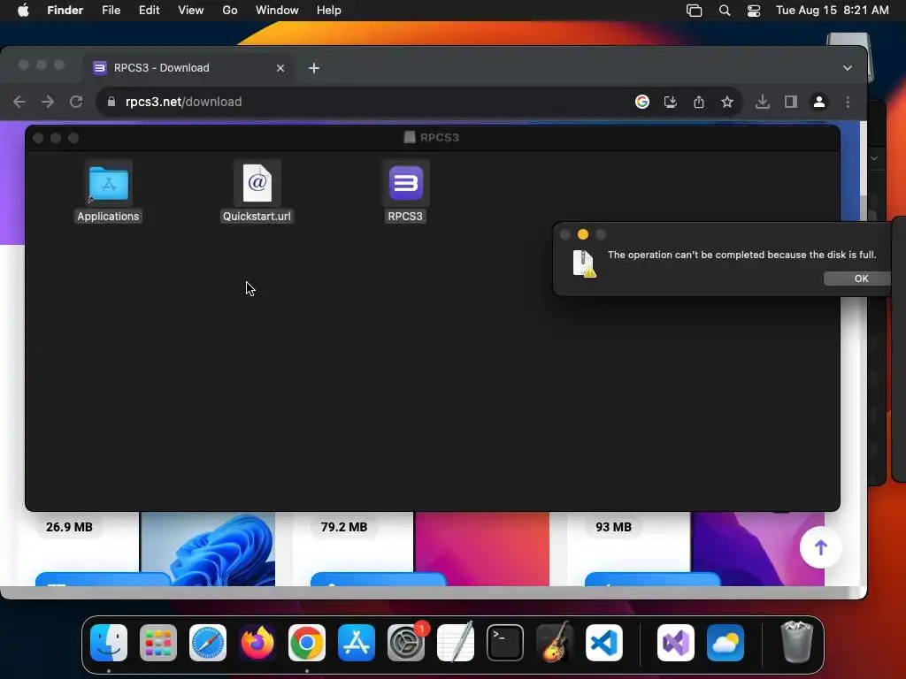The width and height of the screenshot is (906, 679).
Task: Open System Settings from the Dock
Action: pos(405,643)
